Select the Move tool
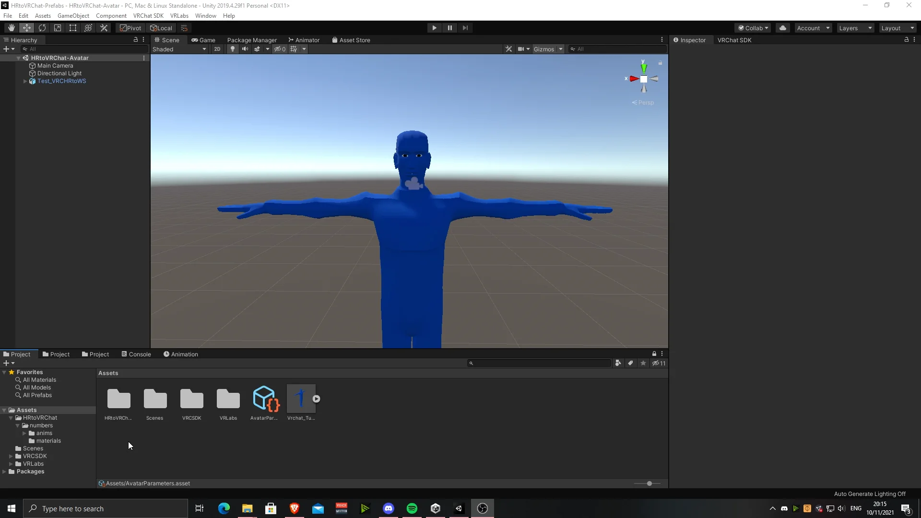921x518 pixels. pyautogui.click(x=27, y=27)
